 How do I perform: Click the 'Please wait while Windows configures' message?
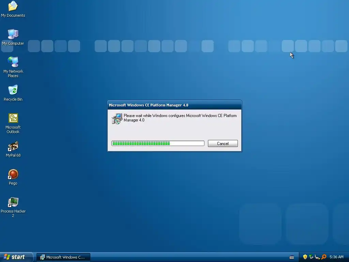point(180,118)
